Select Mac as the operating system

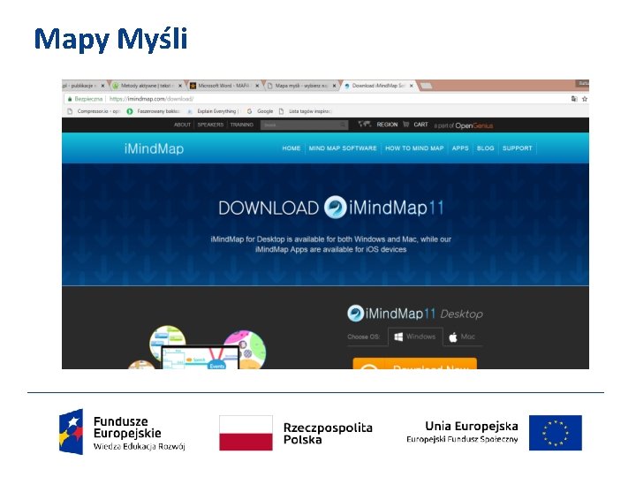coord(462,337)
